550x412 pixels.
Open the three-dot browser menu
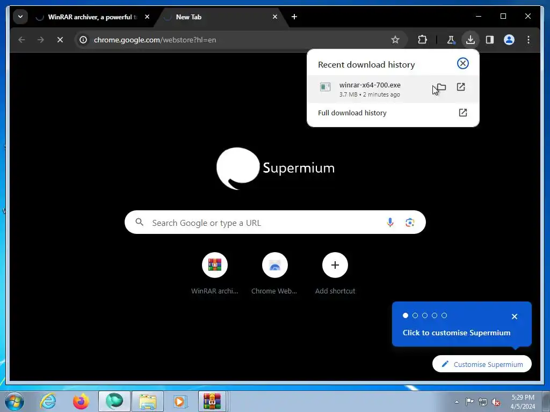(529, 40)
